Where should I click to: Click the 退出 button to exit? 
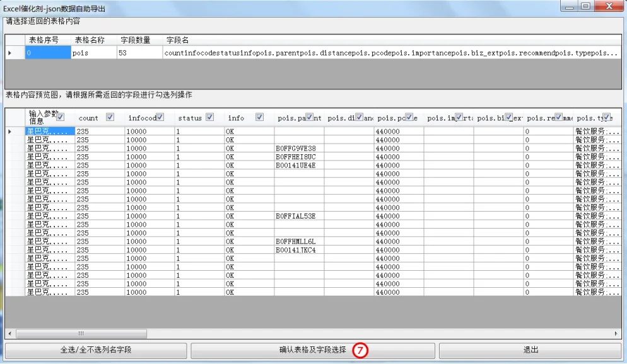[x=530, y=350]
